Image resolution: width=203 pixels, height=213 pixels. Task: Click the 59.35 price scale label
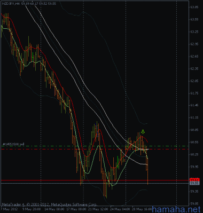[194, 192]
